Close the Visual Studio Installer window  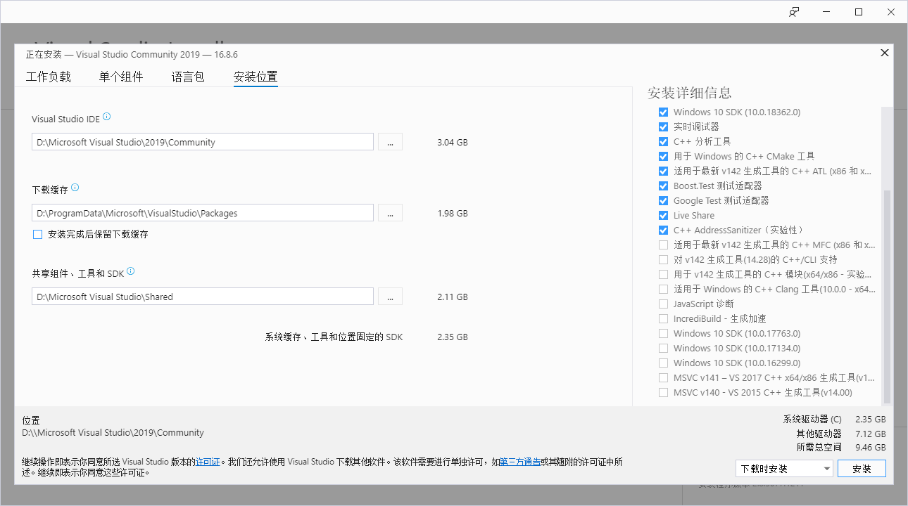click(x=891, y=12)
